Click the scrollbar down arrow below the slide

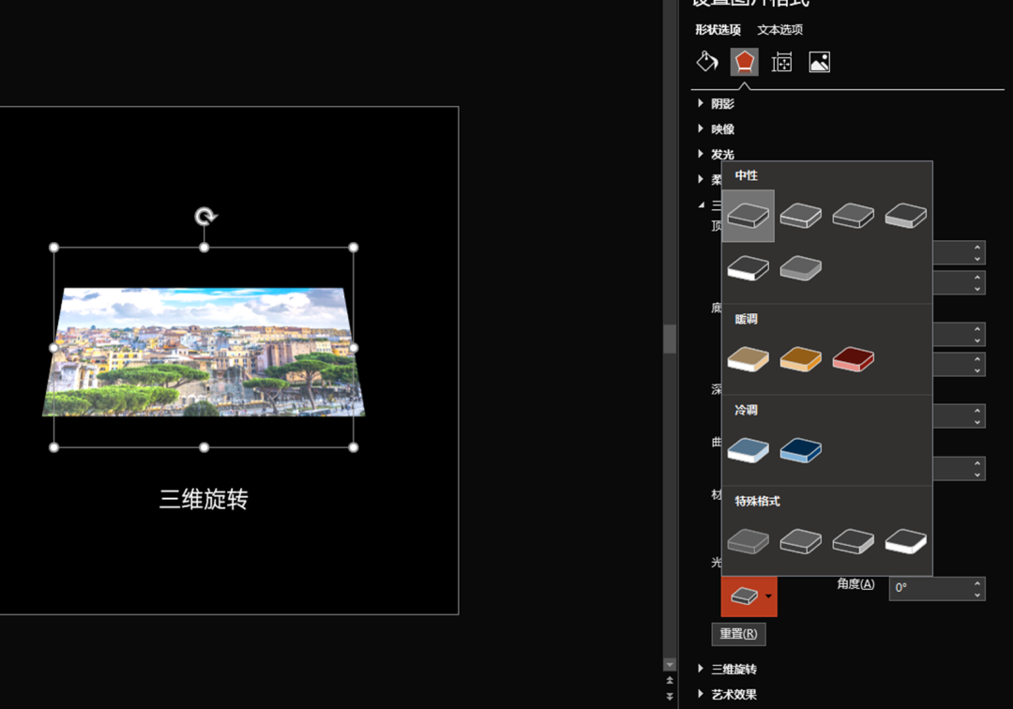pyautogui.click(x=670, y=664)
